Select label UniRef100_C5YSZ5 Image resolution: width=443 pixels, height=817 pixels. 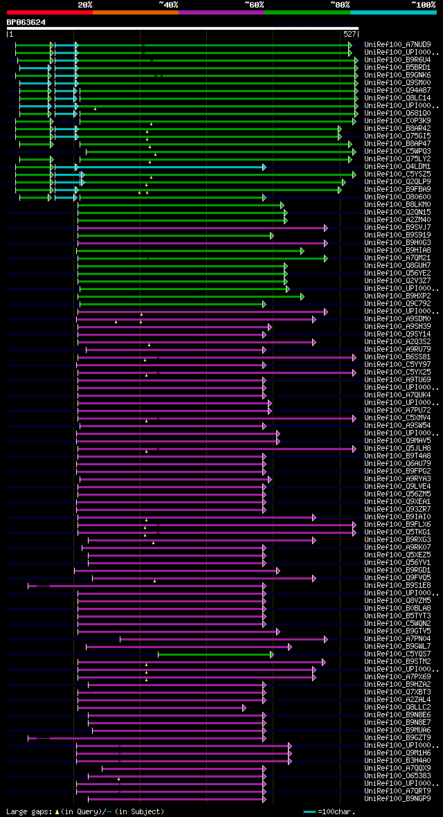click(x=397, y=174)
